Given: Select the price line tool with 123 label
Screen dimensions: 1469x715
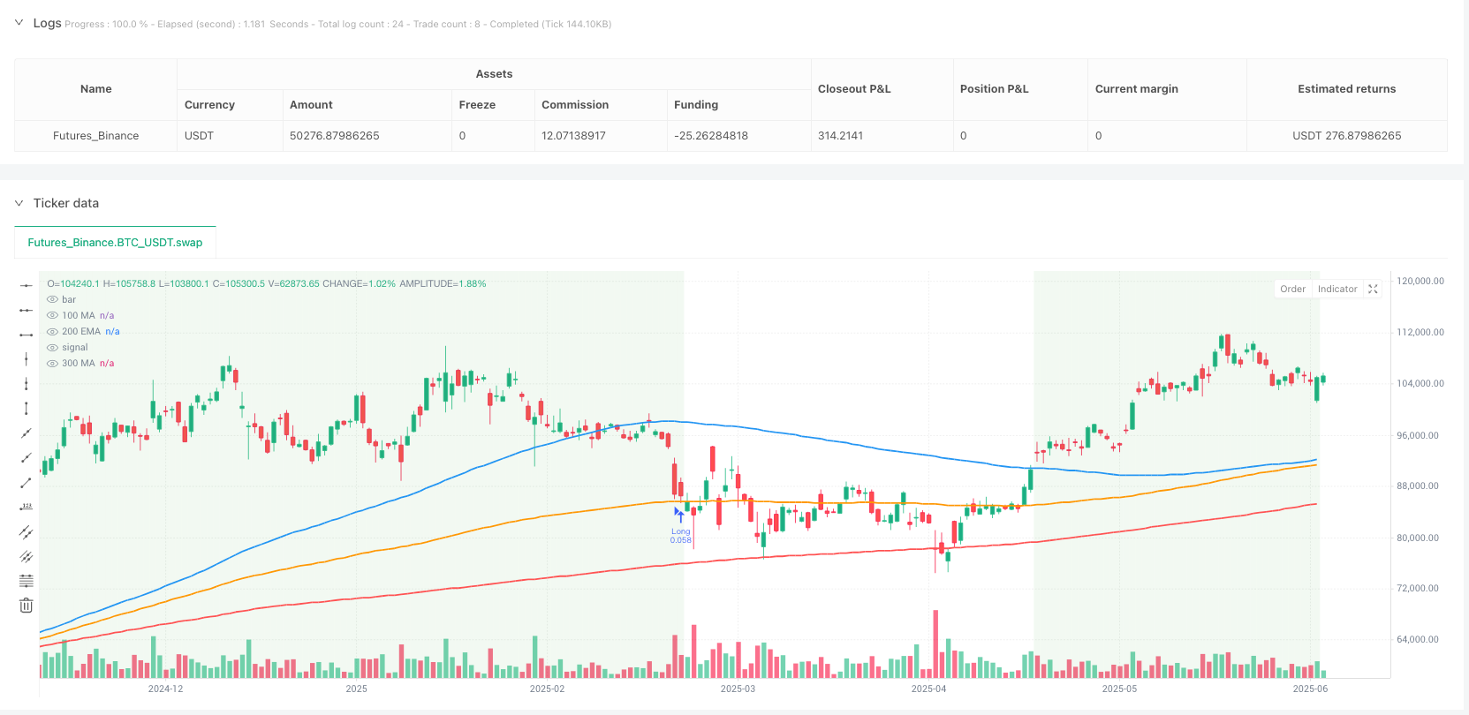Looking at the screenshot, I should tap(27, 507).
